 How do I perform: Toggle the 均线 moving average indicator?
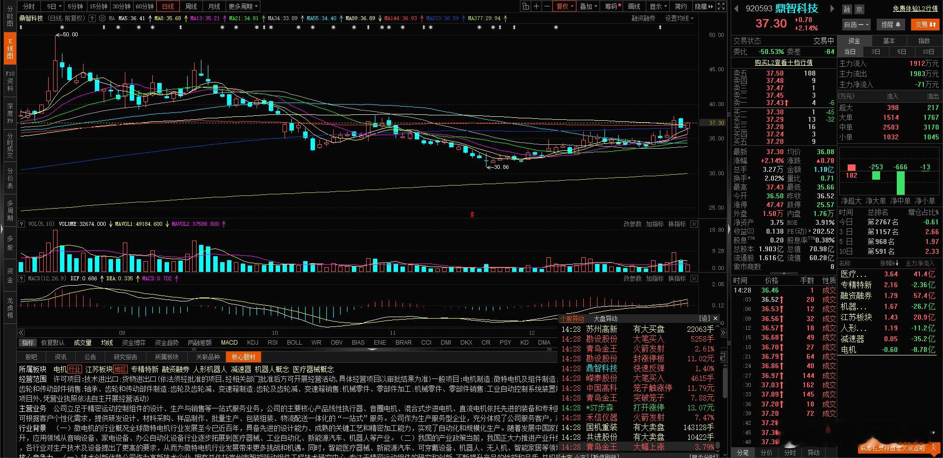pos(107,343)
